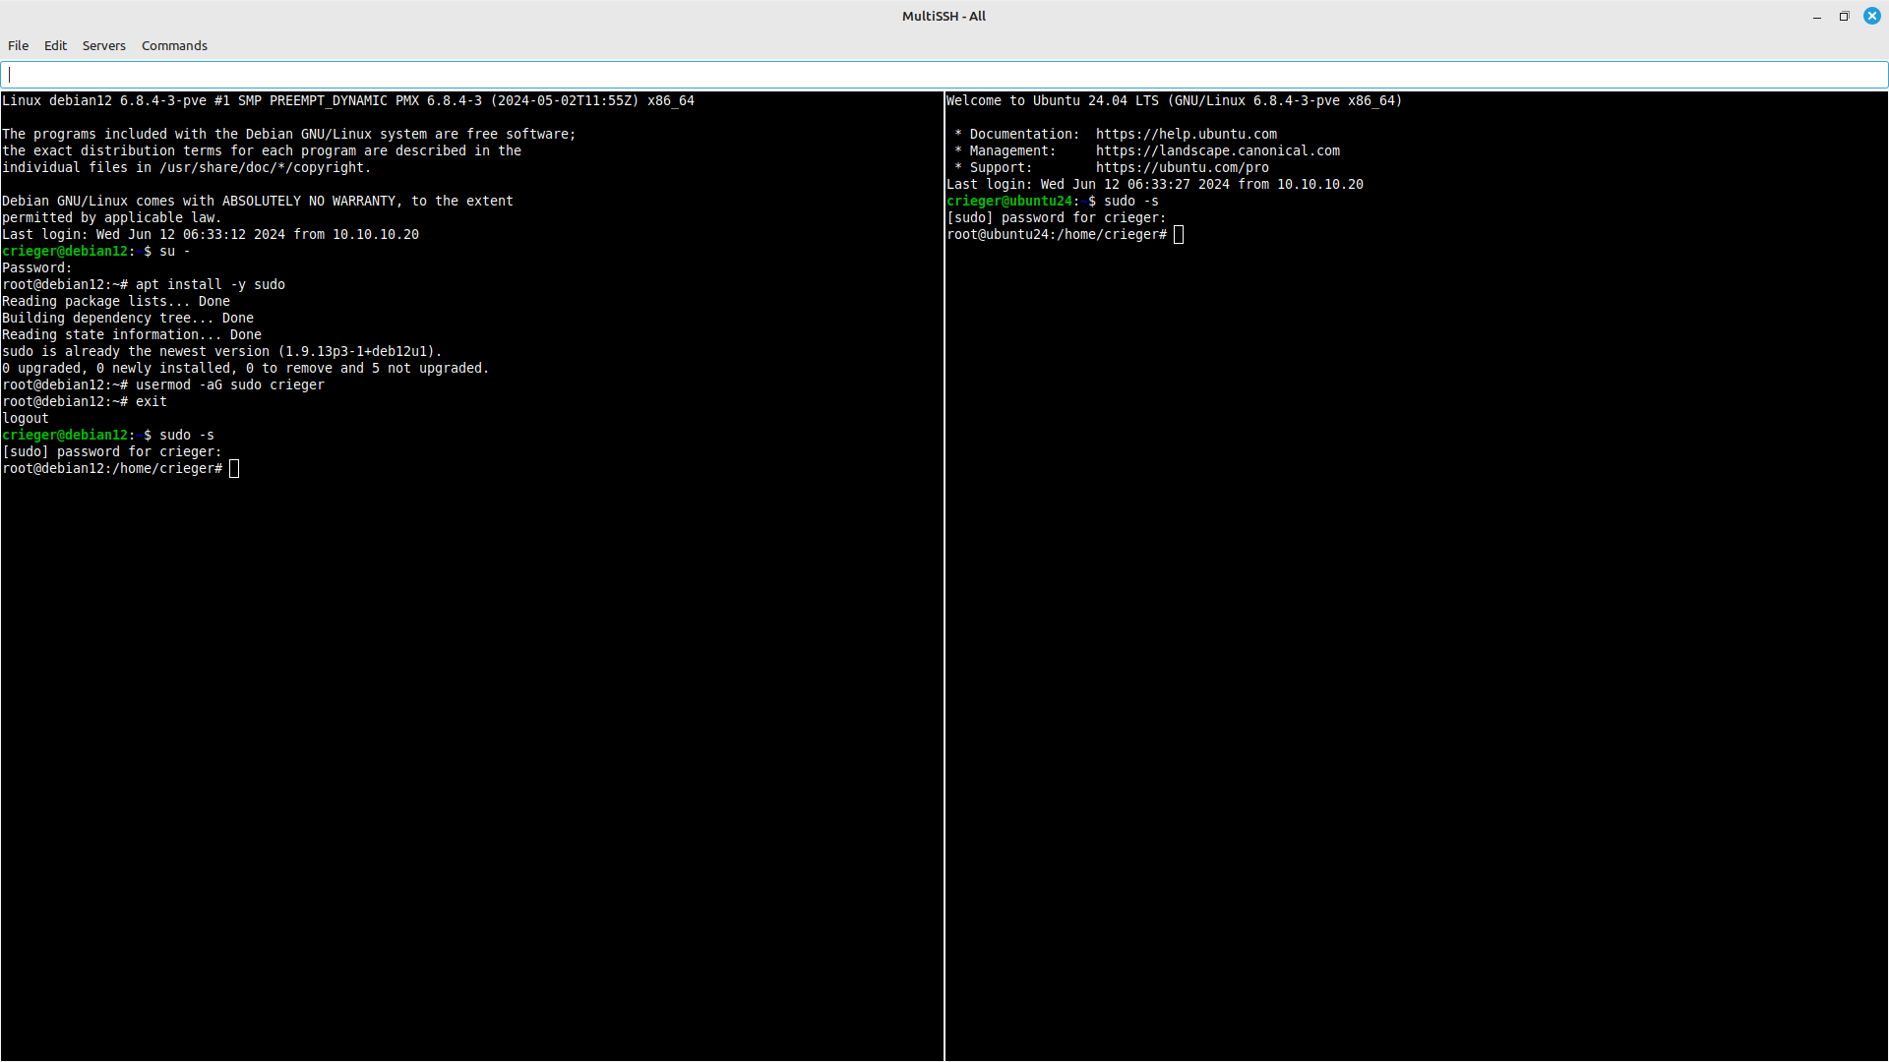Focus the broadcast command input field
1889x1062 pixels.
coord(944,75)
